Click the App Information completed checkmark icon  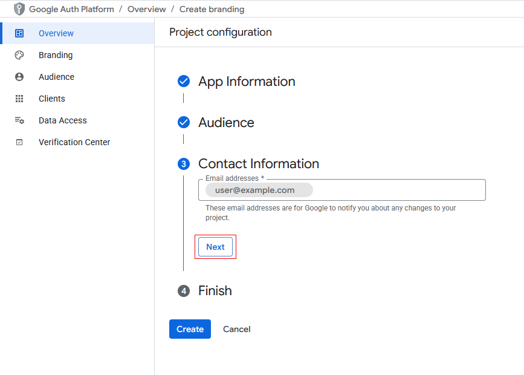coord(184,82)
